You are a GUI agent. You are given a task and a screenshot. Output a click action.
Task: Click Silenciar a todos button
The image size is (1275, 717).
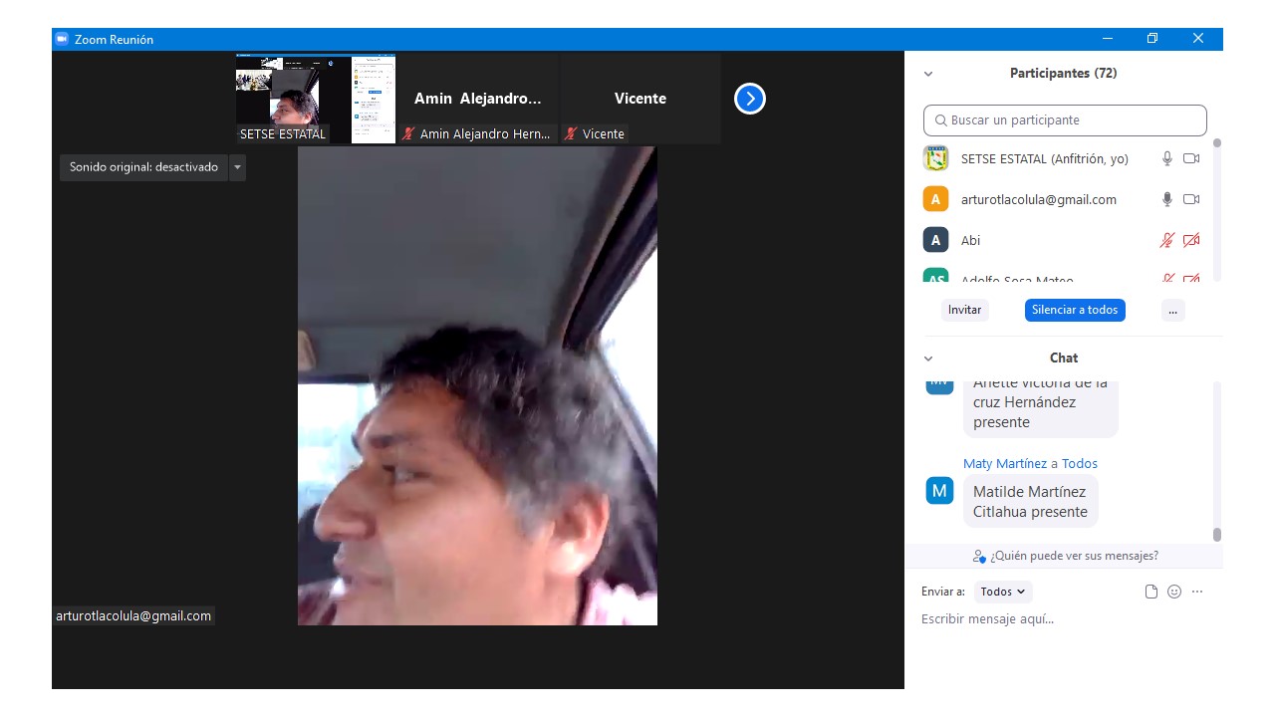[1075, 310]
